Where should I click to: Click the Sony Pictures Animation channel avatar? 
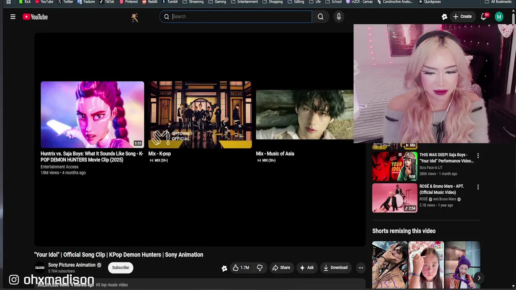click(x=40, y=267)
